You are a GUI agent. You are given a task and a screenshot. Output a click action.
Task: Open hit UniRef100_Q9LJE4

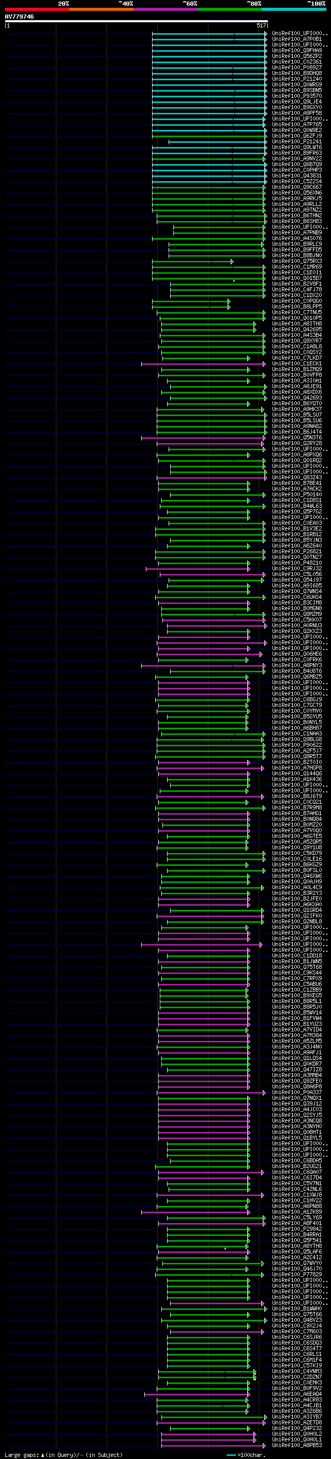[296, 101]
